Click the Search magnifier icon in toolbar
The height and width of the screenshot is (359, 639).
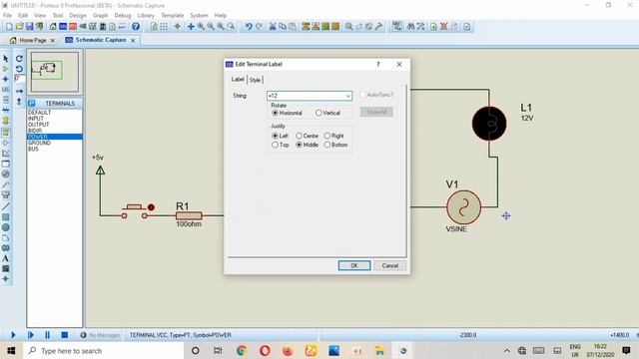348,27
